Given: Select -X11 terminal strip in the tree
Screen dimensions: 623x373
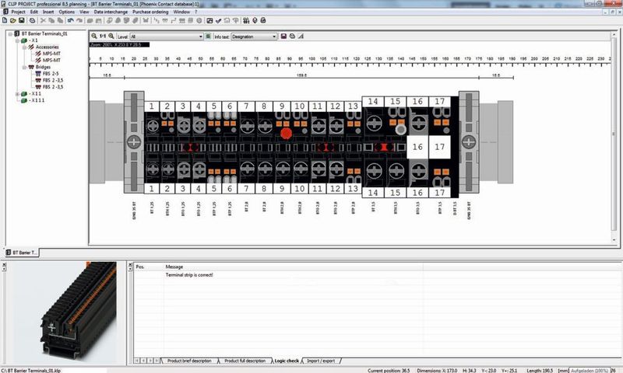Looking at the screenshot, I should coord(35,94).
